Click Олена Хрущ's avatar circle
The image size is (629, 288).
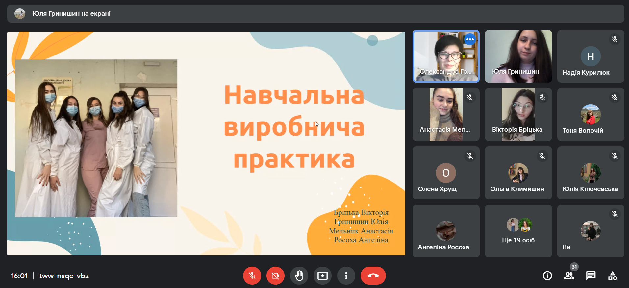click(446, 173)
